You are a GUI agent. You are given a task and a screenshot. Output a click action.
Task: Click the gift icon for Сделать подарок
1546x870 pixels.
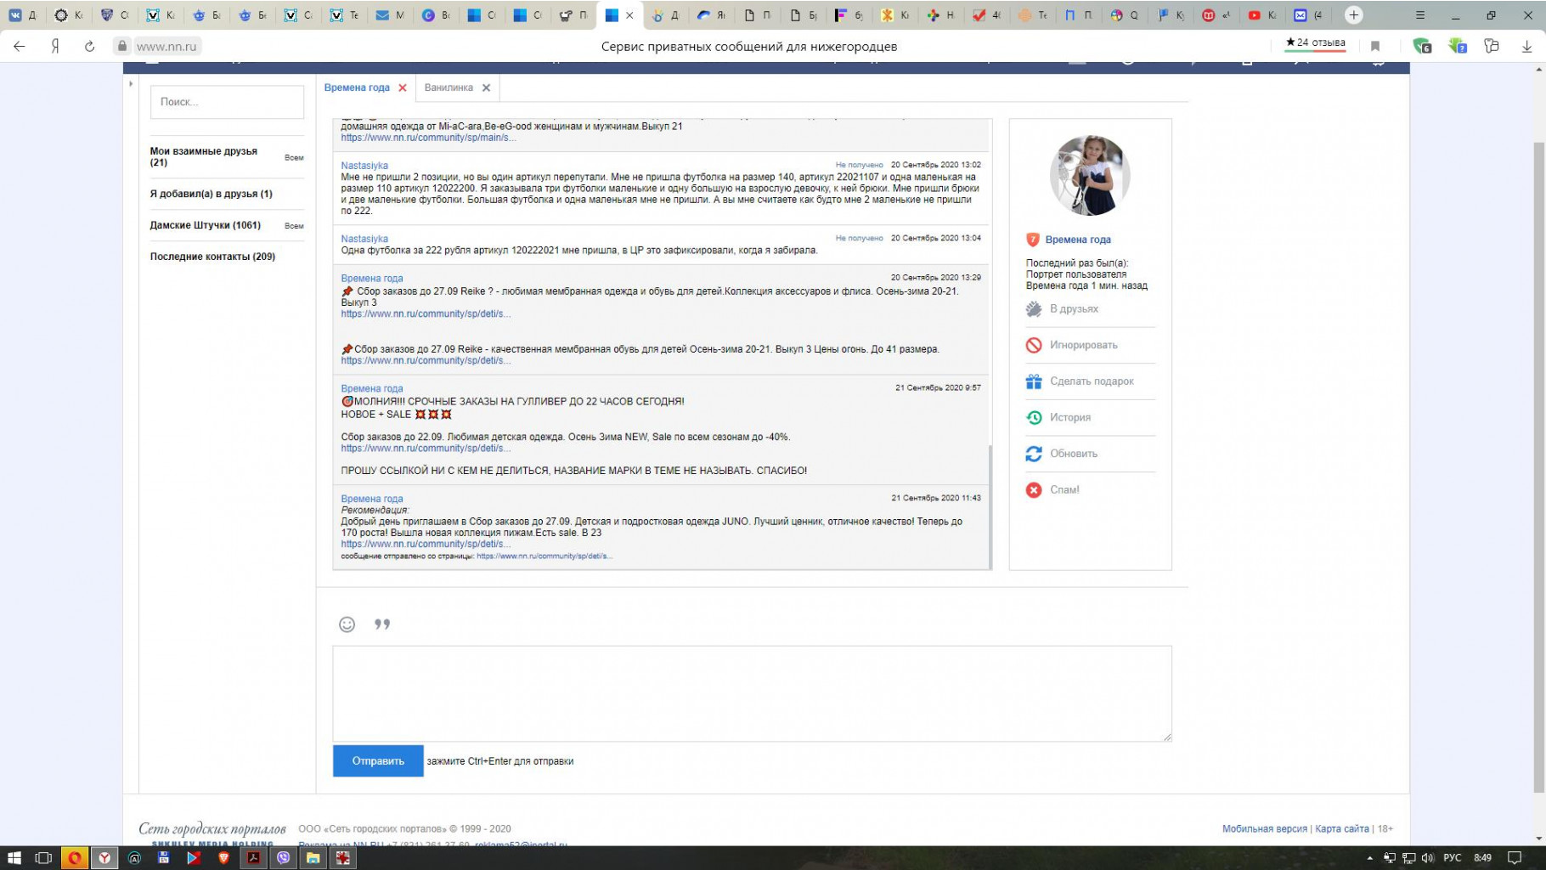[x=1034, y=381]
